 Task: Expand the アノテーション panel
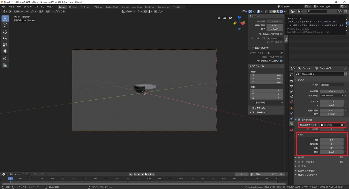tap(259, 112)
